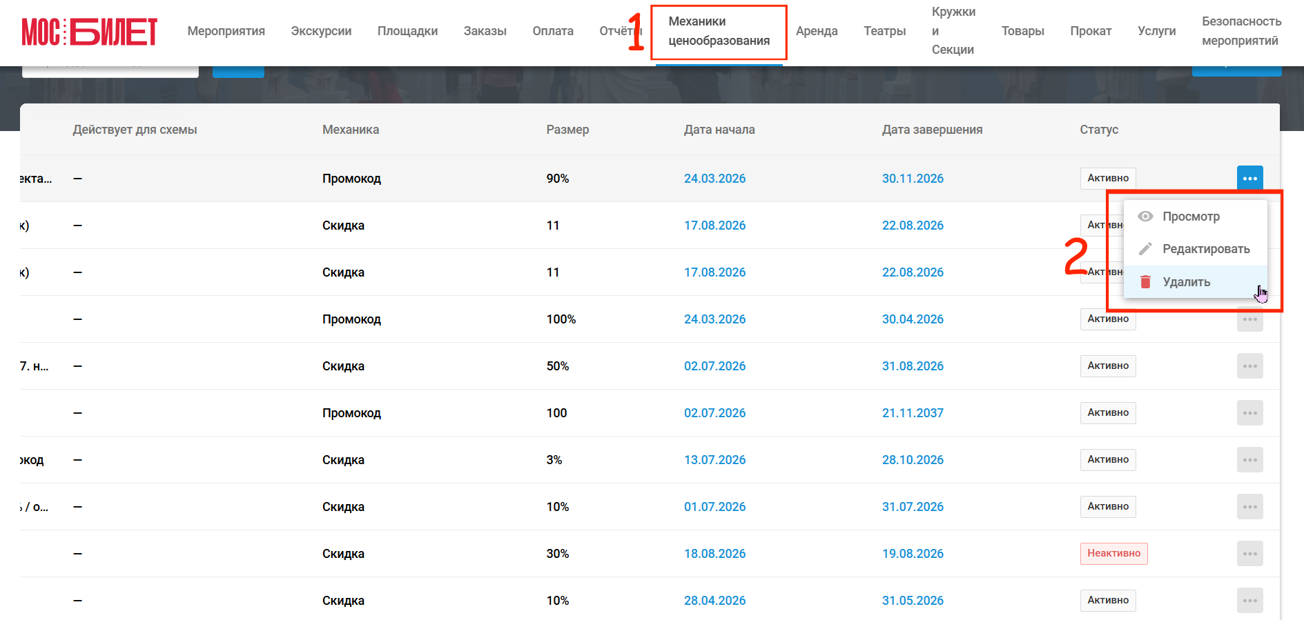Open three-dots menu for the Неактивно row
Screen dimensions: 1304x620
coord(1249,554)
